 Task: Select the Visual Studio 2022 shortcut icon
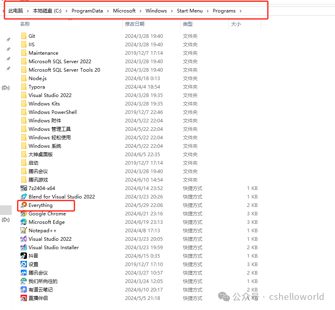pos(24,239)
